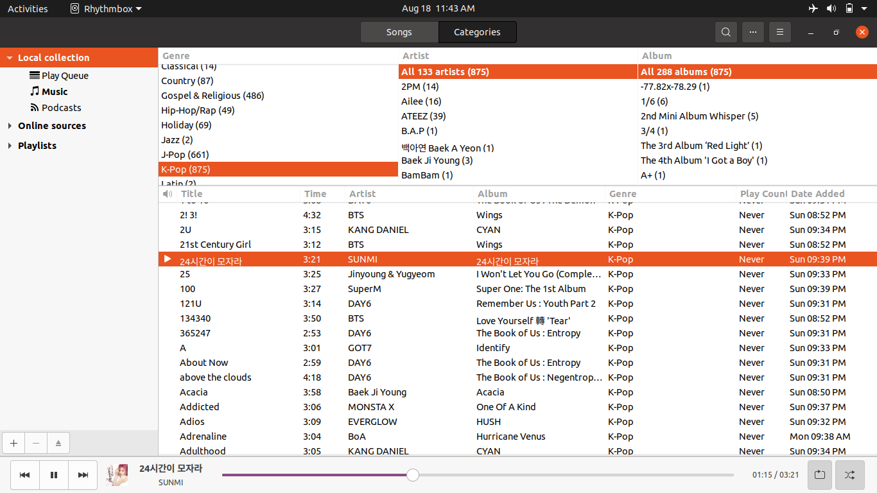Click the SUNMI album art thumbnail
Image resolution: width=877 pixels, height=493 pixels.
point(117,475)
